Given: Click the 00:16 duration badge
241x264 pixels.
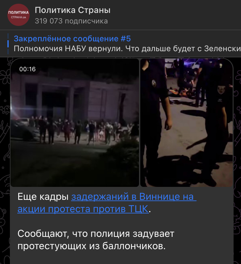Looking at the screenshot, I should (x=27, y=69).
